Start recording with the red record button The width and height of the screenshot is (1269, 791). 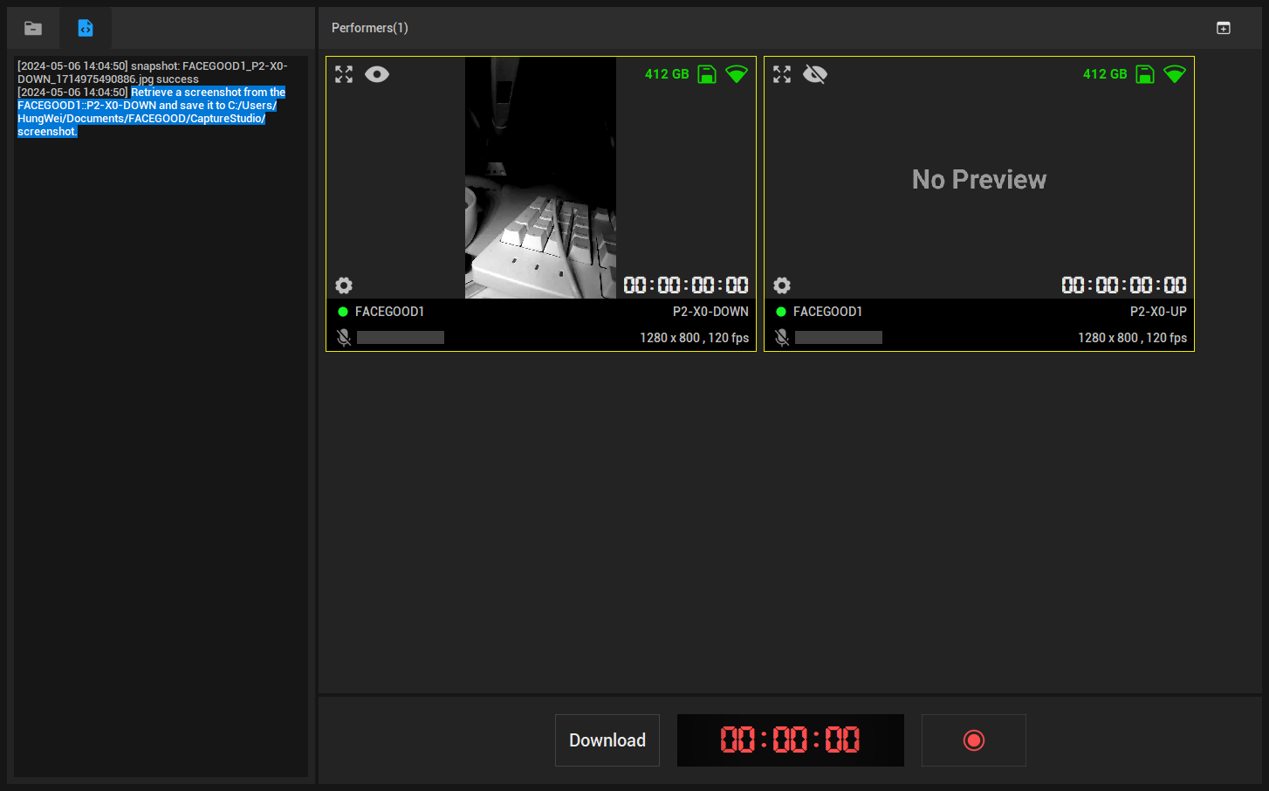click(x=974, y=740)
